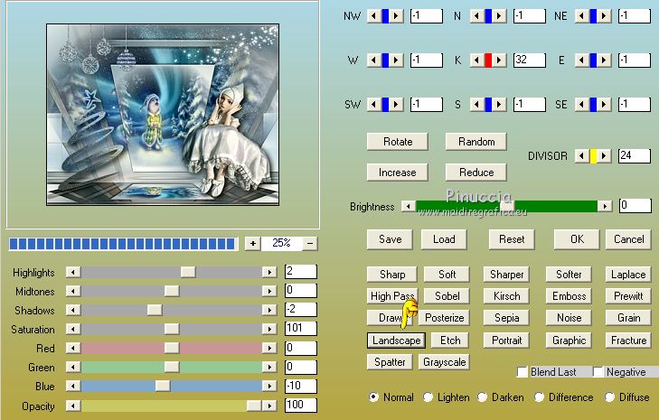The image size is (659, 420).
Task: Click the DIVISOR right arrow
Action: [604, 156]
